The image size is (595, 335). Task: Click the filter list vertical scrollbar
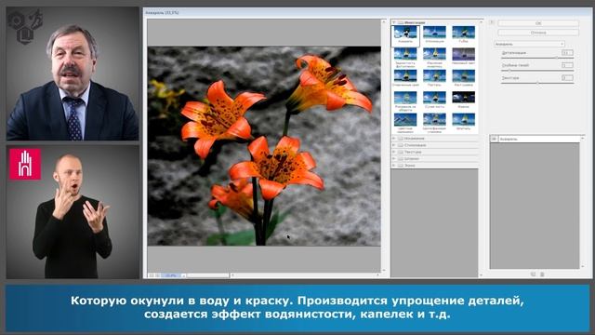click(x=482, y=148)
